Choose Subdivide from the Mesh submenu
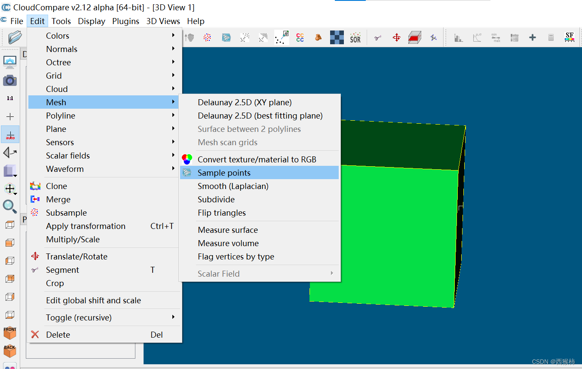 [260, 199]
